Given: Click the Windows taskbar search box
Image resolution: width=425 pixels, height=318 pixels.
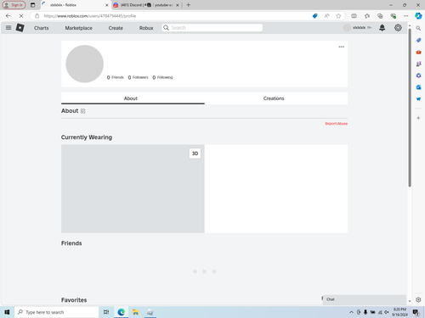Looking at the screenshot, I should tap(56, 312).
